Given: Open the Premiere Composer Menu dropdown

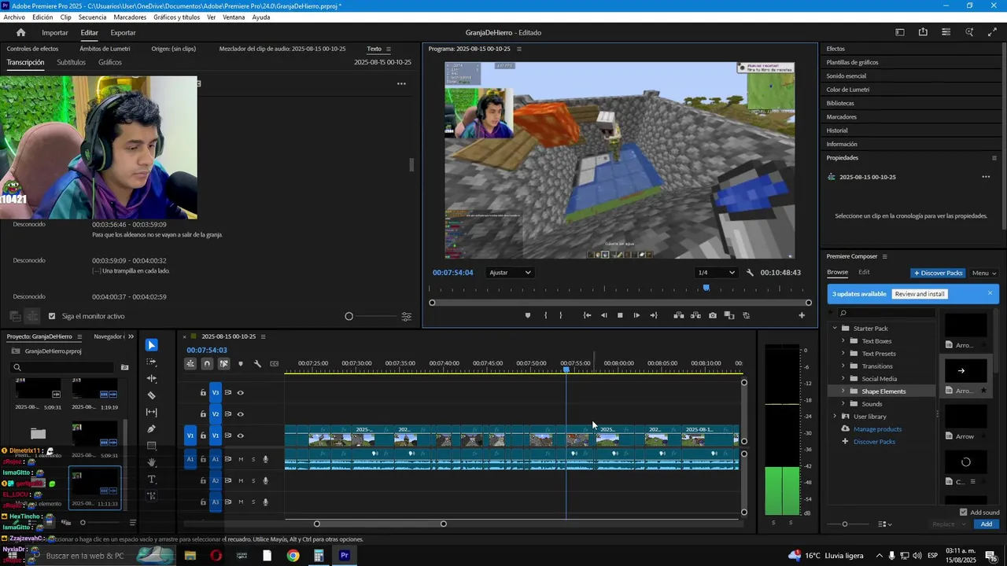Looking at the screenshot, I should pos(983,273).
